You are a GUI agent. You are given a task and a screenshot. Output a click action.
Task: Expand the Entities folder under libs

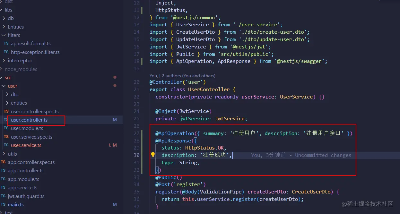(x=4, y=27)
